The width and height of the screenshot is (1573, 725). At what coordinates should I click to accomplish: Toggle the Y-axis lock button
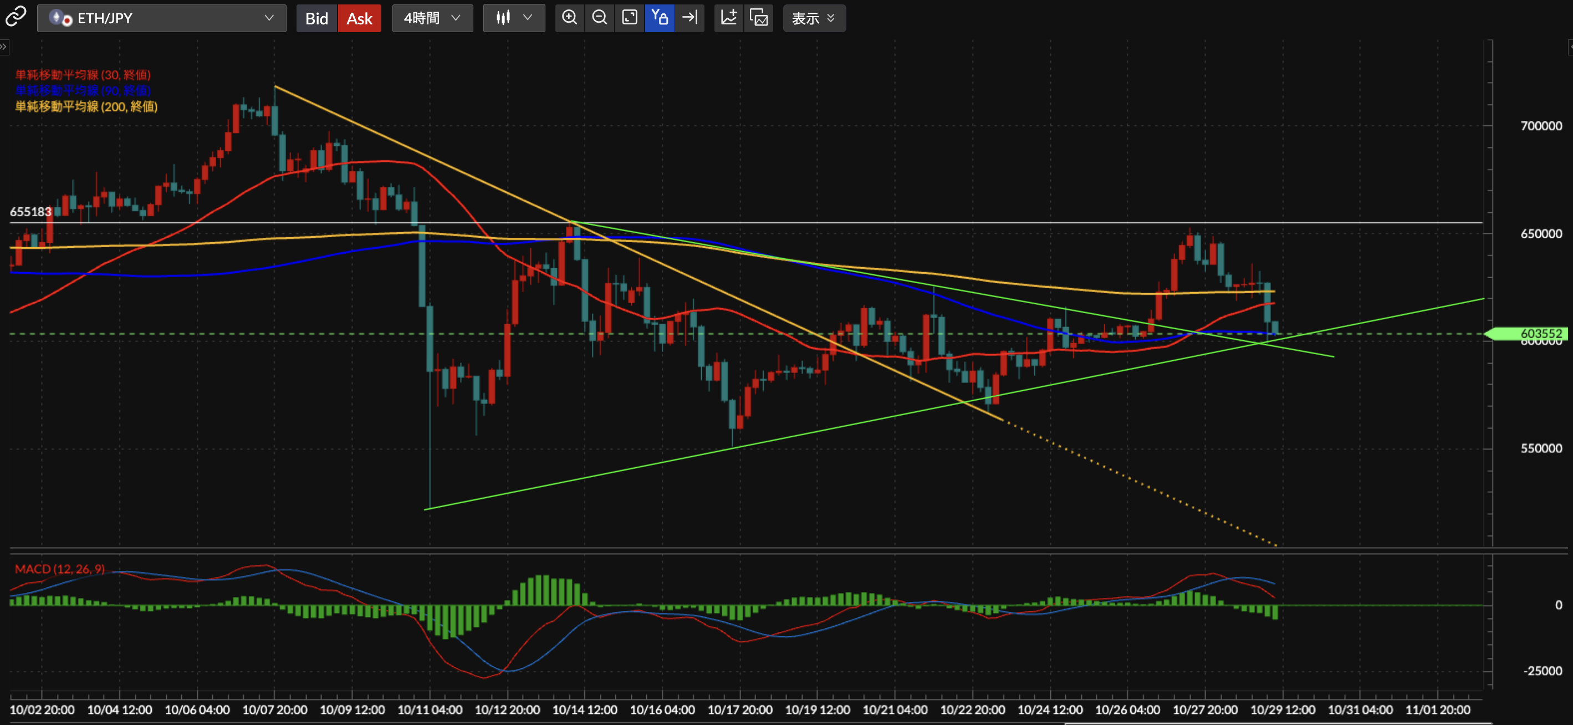[660, 18]
